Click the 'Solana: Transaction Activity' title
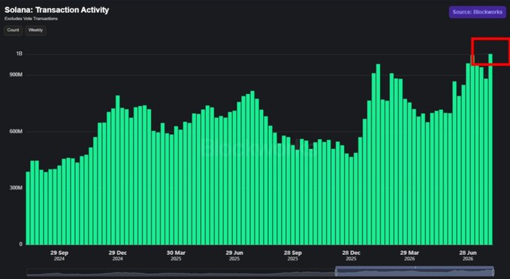The width and height of the screenshot is (510, 279). coord(56,10)
